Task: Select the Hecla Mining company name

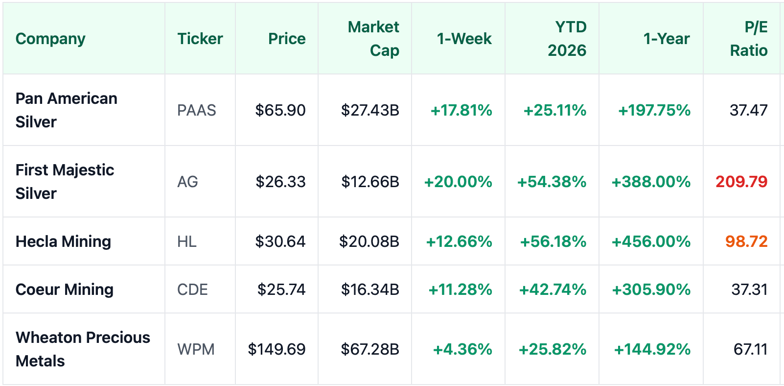Action: click(x=63, y=241)
